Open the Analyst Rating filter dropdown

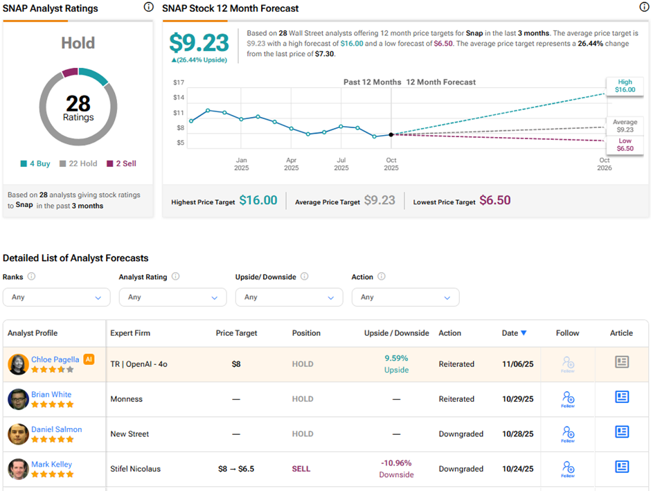tap(172, 297)
